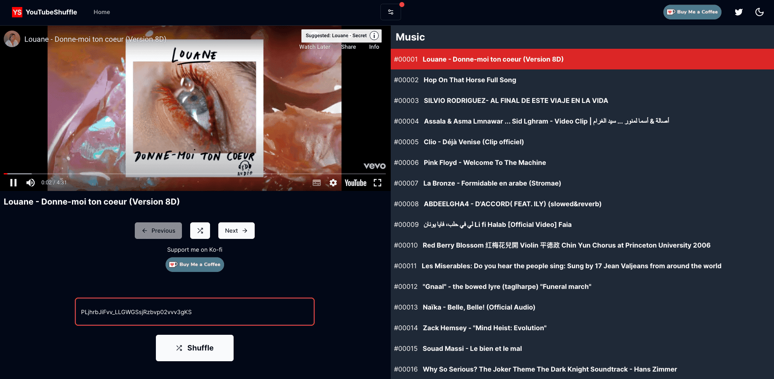Toggle dark mode moon icon
The width and height of the screenshot is (774, 379).
pos(760,12)
